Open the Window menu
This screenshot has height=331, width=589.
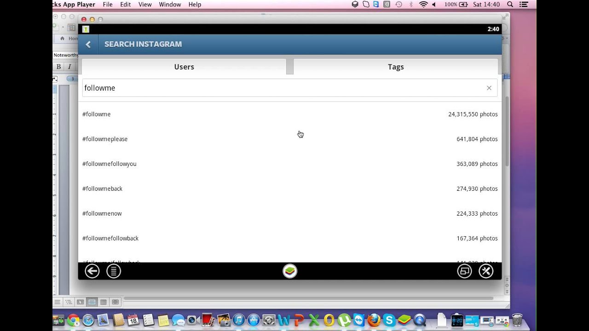[x=170, y=4]
